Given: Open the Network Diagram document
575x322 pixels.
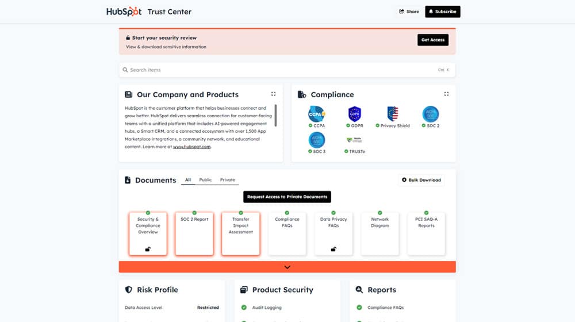Looking at the screenshot, I should click(380, 233).
